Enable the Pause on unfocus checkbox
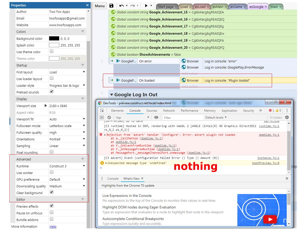The image size is (308, 231). [x=51, y=213]
